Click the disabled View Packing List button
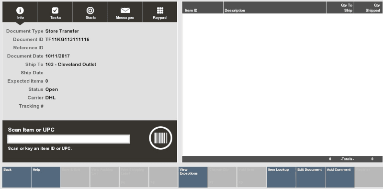 (104, 178)
